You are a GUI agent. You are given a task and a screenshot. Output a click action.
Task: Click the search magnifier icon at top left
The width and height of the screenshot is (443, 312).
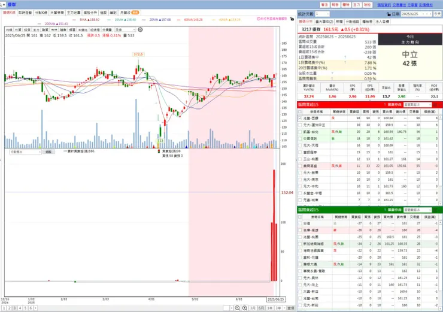coord(1,5)
